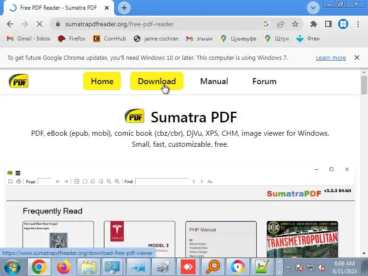Click the zoom in magnifier in screenshot toolbar

coord(117,181)
